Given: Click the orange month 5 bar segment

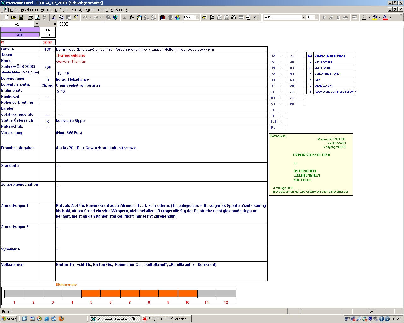Looking at the screenshot, I should (91, 293).
